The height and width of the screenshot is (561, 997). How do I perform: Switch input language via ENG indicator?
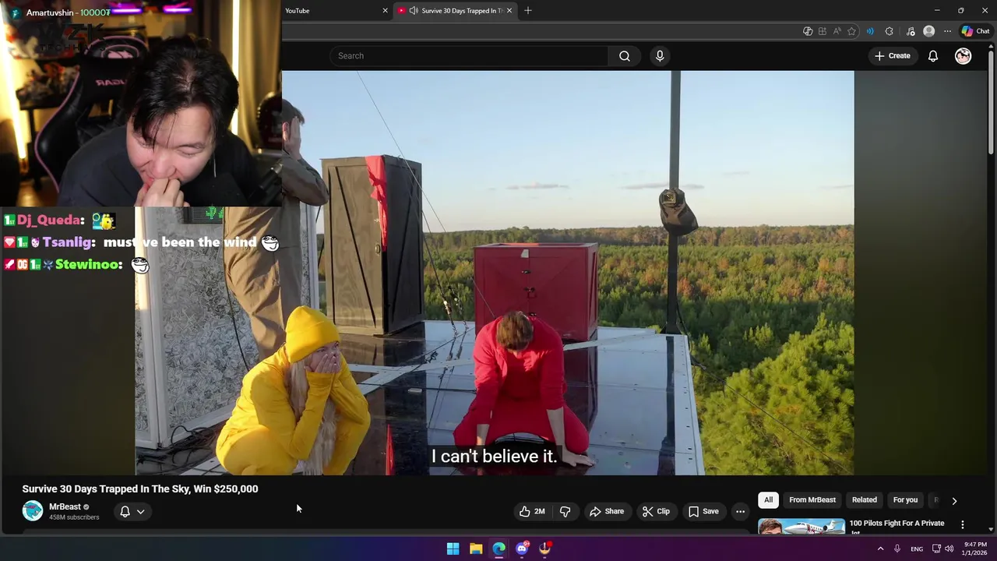917,549
